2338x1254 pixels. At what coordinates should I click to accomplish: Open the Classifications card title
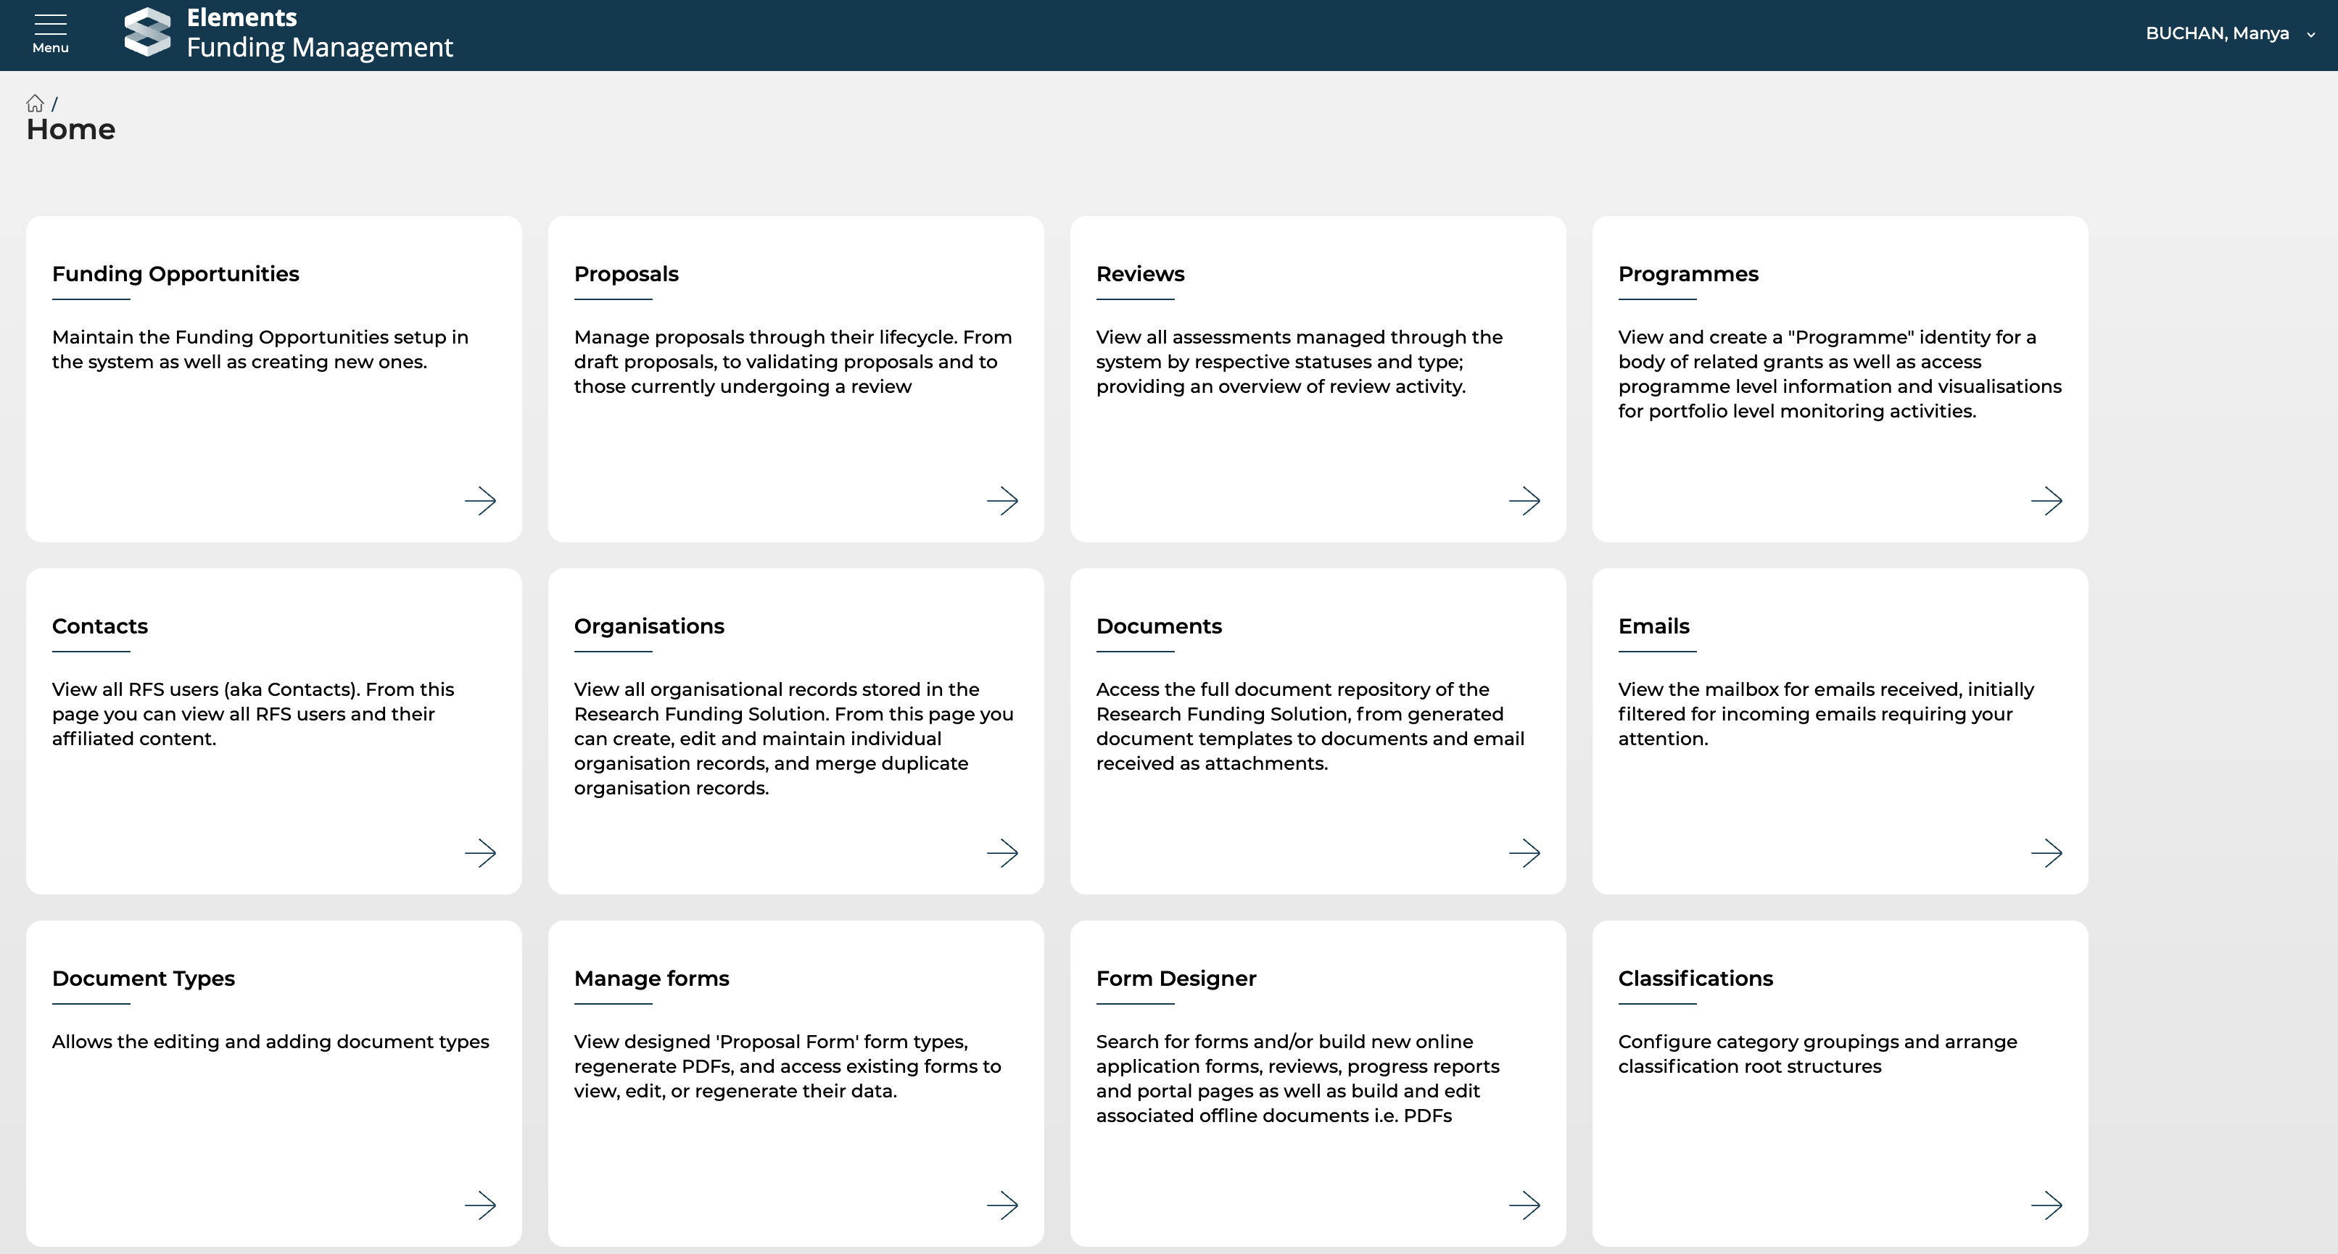pos(1695,978)
